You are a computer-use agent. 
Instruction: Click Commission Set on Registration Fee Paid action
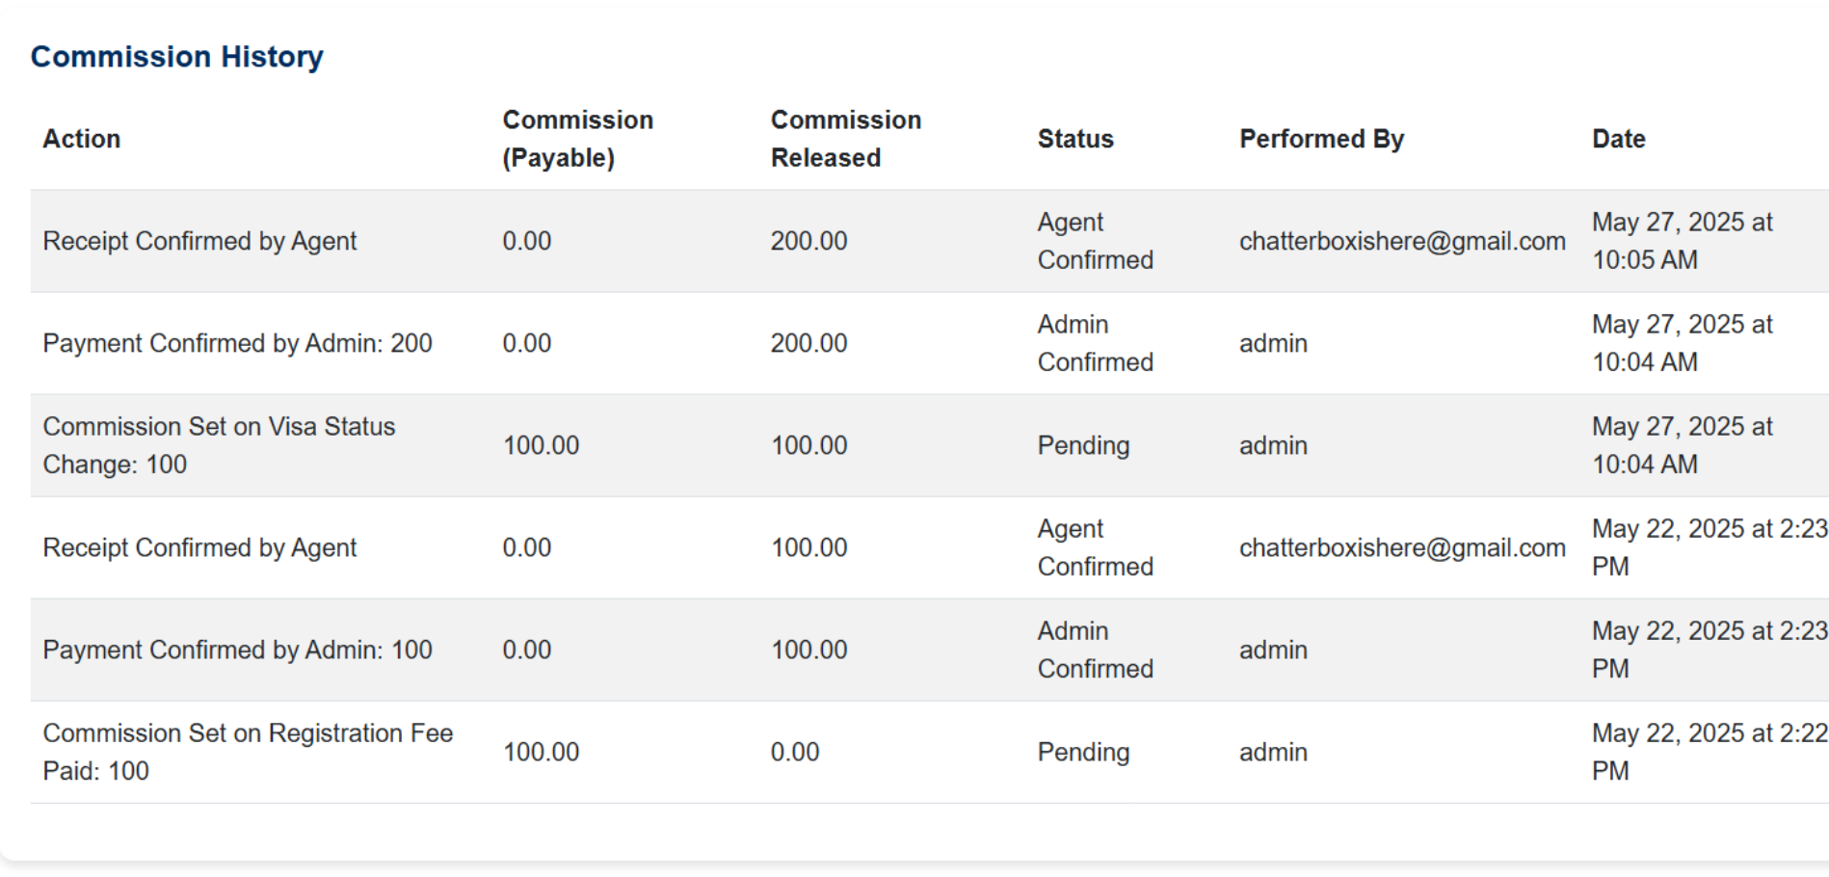247,752
